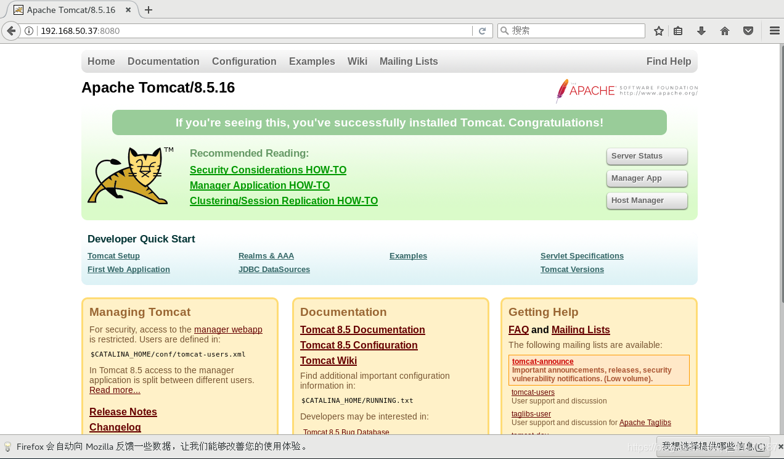Click the $CATALINA_HOME/conf/tomcat-users.xml text
Viewport: 784px width, 459px height.
[168, 354]
